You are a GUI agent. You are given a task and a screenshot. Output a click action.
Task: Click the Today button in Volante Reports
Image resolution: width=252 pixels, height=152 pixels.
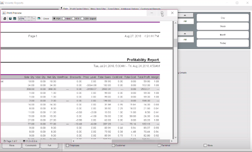click(223, 43)
